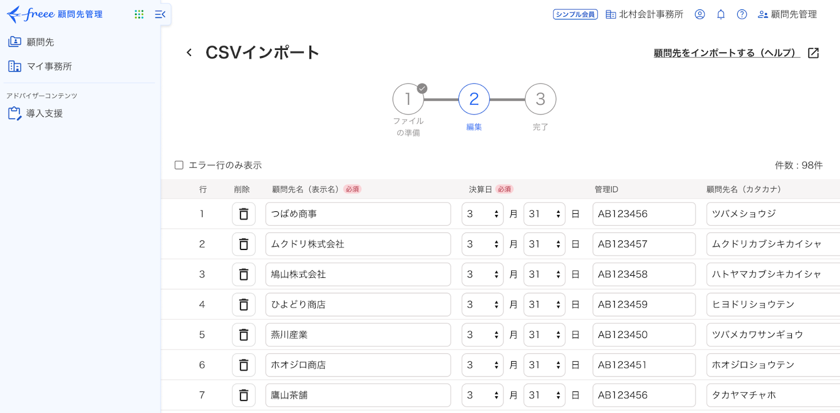Screen dimensions: 840x413
Task: Click the external link icon next to ヘルプ
Action: click(x=813, y=53)
